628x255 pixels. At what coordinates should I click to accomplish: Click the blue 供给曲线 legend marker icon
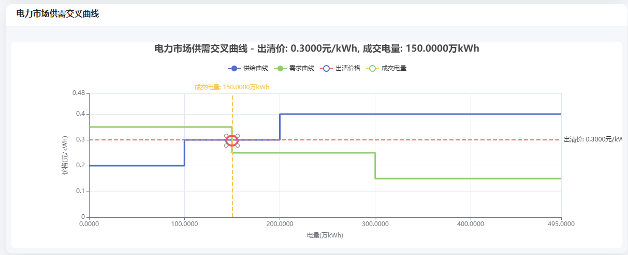(x=235, y=68)
